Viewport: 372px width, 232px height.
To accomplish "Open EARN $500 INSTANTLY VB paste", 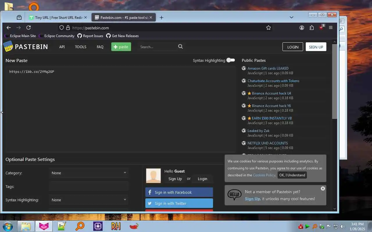I will (x=272, y=118).
